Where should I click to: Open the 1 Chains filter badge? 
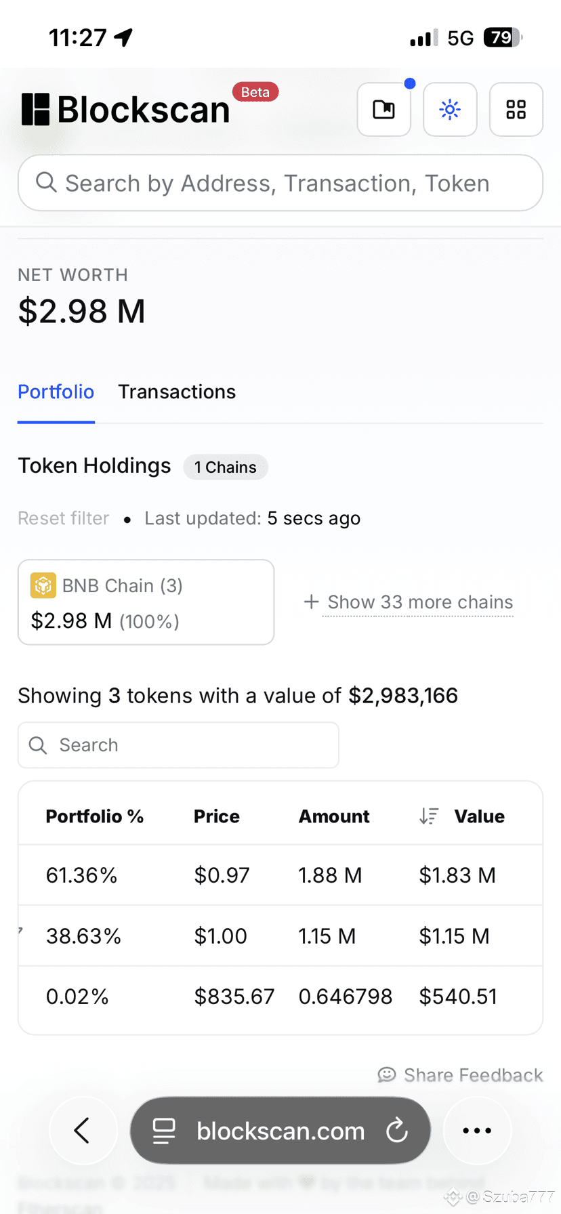click(226, 467)
